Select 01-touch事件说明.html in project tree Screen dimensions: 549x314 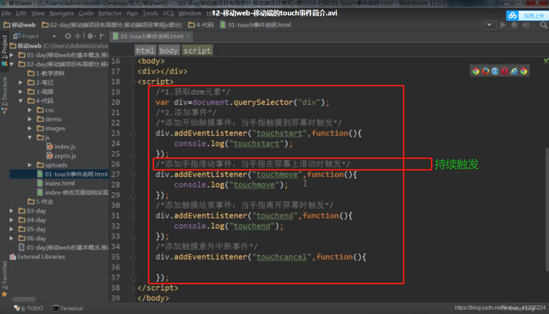point(76,174)
